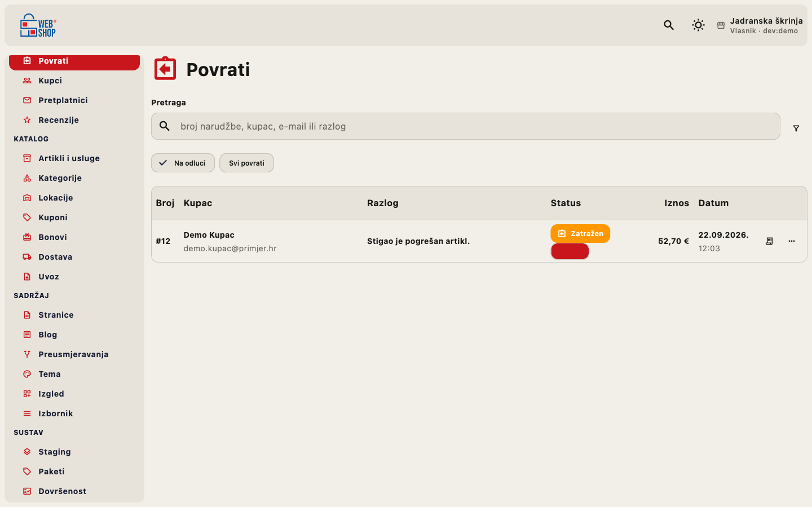Open the Uvoz import page

[x=74, y=277]
